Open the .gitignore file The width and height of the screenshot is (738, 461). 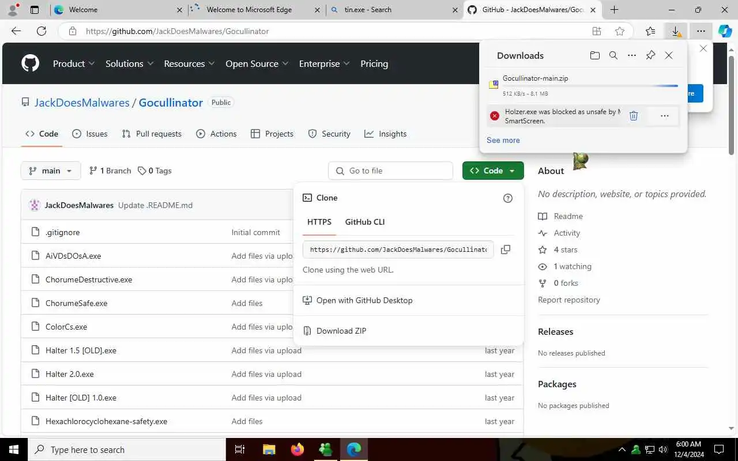pos(63,232)
